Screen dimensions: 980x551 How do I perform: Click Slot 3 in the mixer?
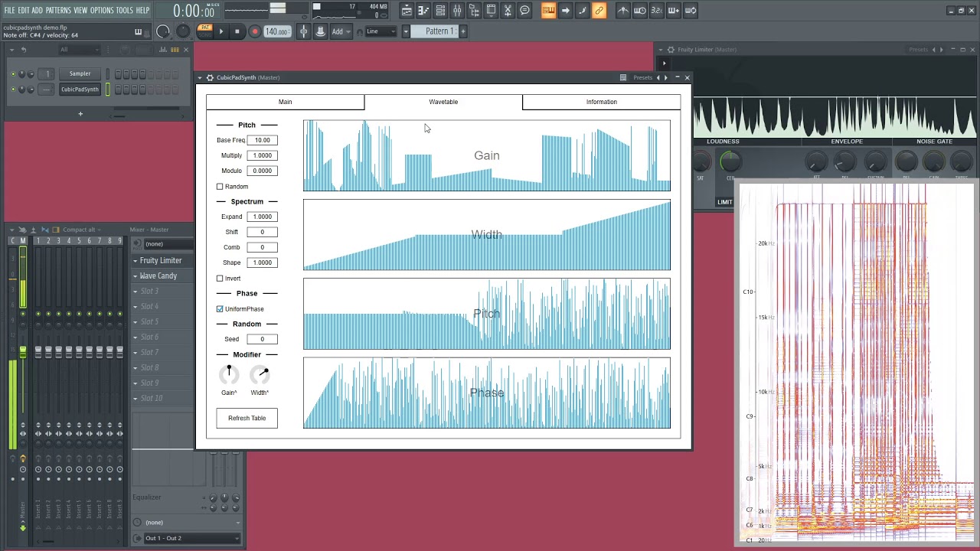point(162,291)
